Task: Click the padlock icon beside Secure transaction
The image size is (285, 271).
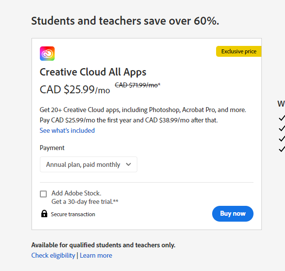Action: coord(44,214)
